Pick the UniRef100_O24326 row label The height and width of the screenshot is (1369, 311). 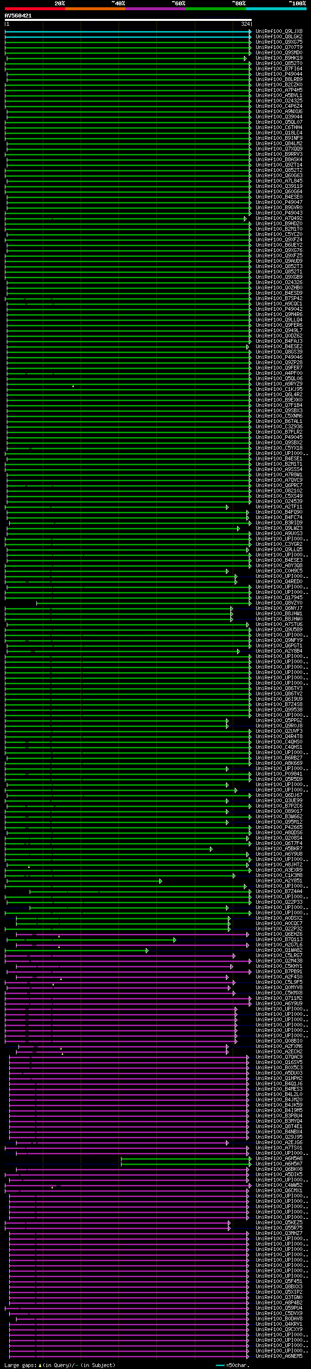[x=279, y=282]
